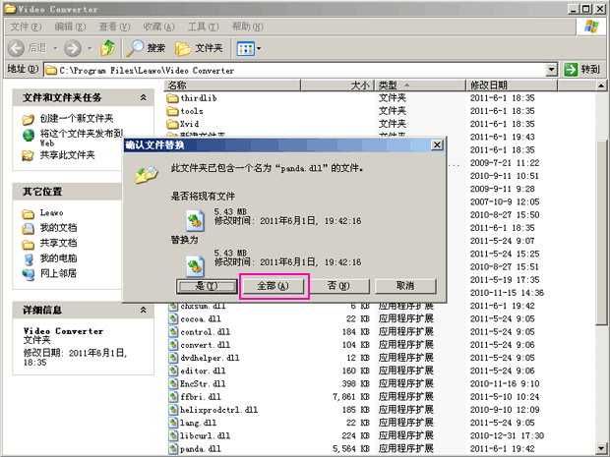Image resolution: width=610 pixels, height=457 pixels.
Task: Expand the address bar dropdown
Action: point(551,70)
